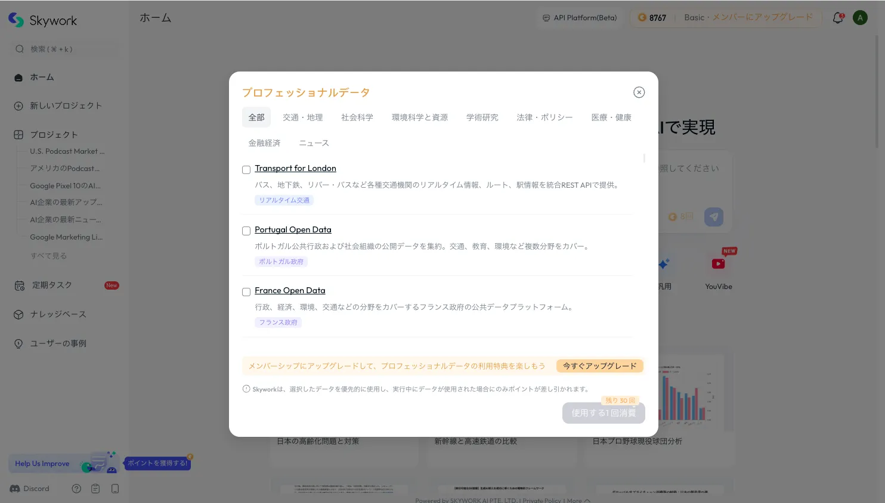Viewport: 885px width, 503px height.
Task: Close the プロフェッショナルデータ dialog
Action: coord(639,92)
